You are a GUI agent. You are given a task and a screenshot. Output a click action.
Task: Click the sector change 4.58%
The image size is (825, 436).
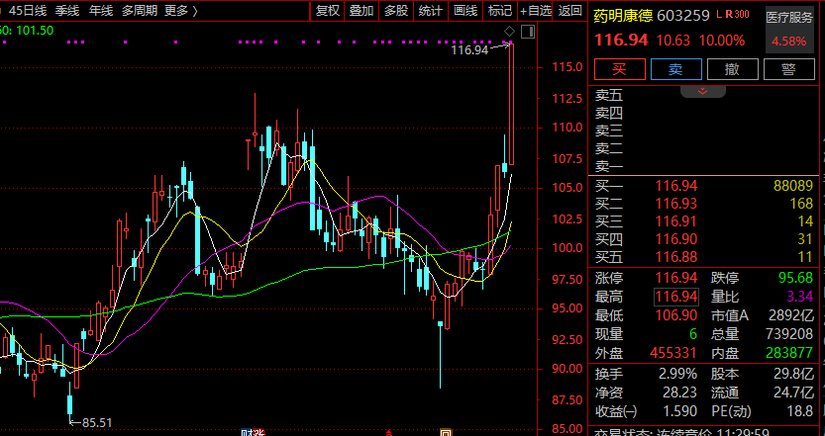tap(788, 42)
